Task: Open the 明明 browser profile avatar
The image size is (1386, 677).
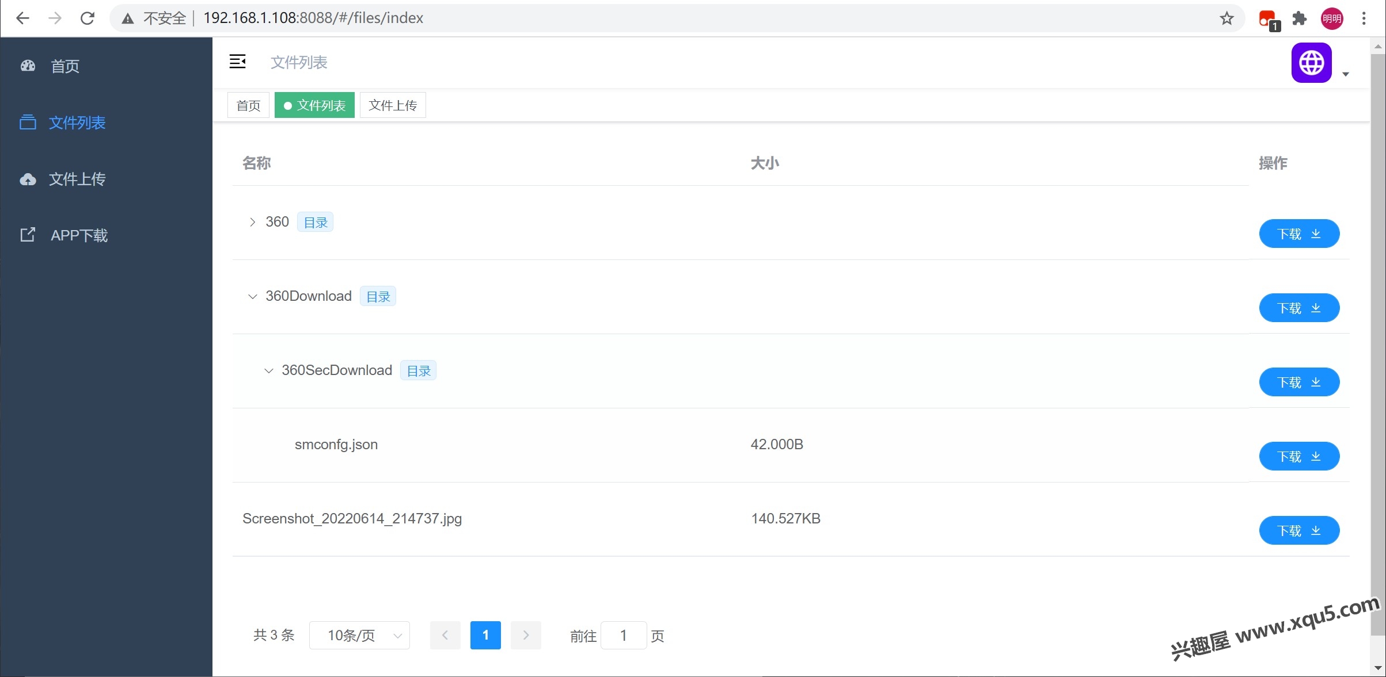Action: (1332, 18)
